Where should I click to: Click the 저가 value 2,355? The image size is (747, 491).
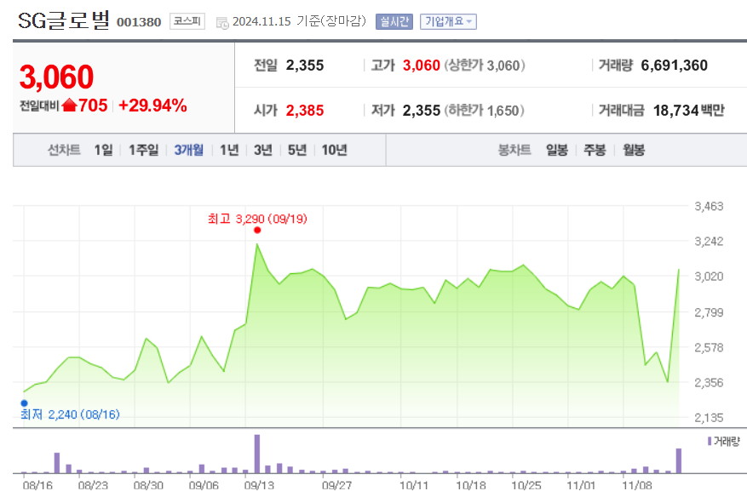[421, 111]
